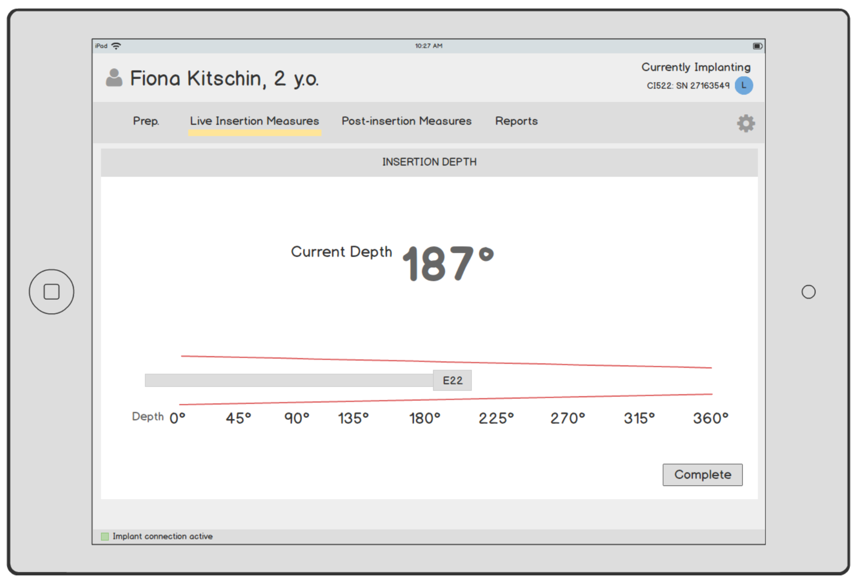Tap the blue L ear-side badge

tap(743, 85)
